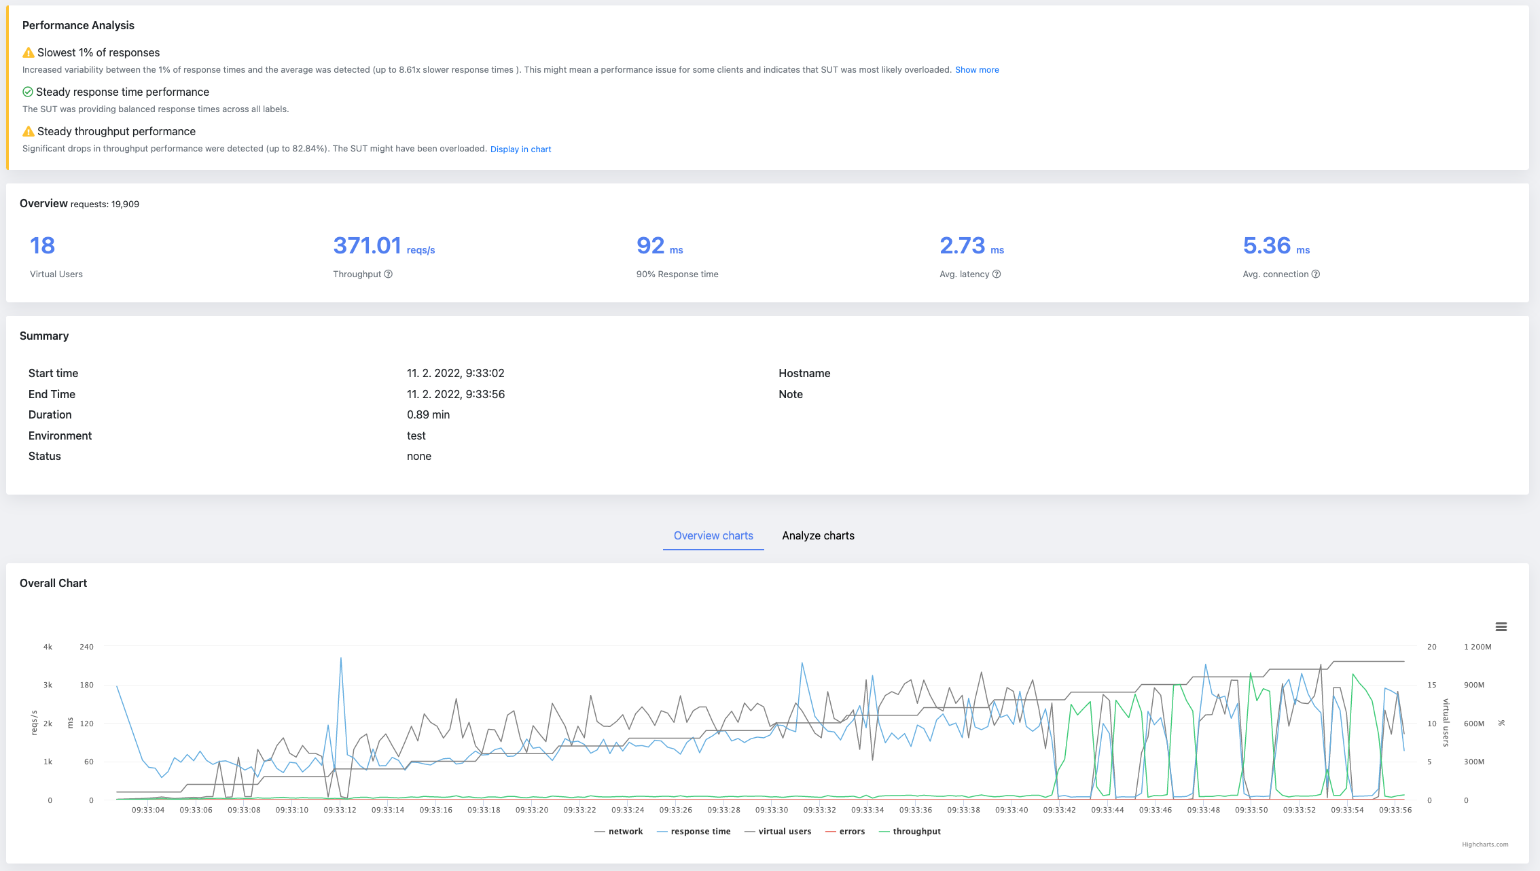Click the requests: 19,909 text
Image resolution: width=1540 pixels, height=871 pixels.
pyautogui.click(x=105, y=205)
